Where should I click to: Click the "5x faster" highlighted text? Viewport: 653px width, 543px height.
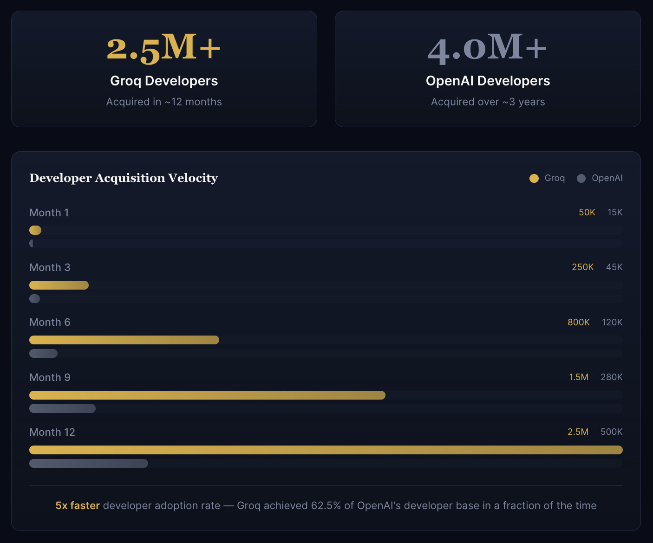(x=78, y=505)
